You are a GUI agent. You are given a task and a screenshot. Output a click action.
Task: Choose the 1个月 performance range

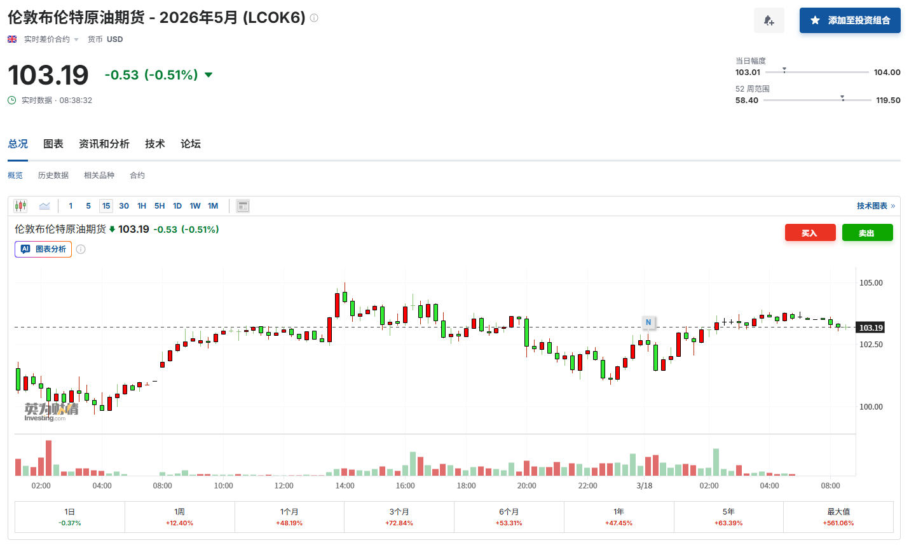(289, 516)
